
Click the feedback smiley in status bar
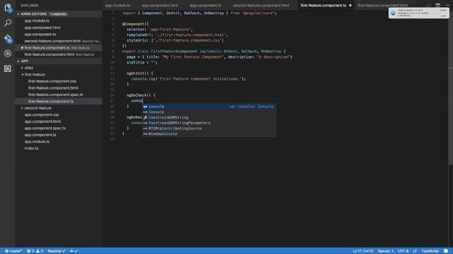pos(446,251)
